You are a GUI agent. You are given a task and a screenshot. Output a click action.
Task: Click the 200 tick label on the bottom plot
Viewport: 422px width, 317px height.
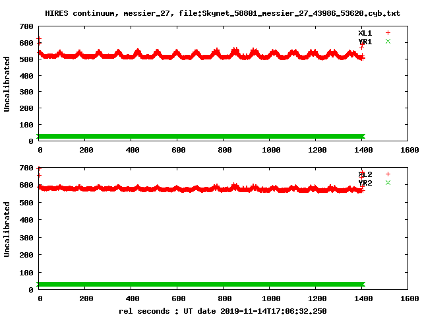[x=26, y=255]
